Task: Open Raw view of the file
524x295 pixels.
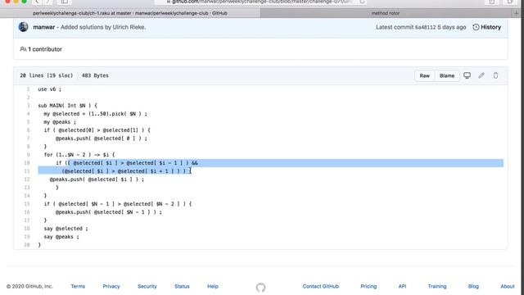Action: click(424, 75)
